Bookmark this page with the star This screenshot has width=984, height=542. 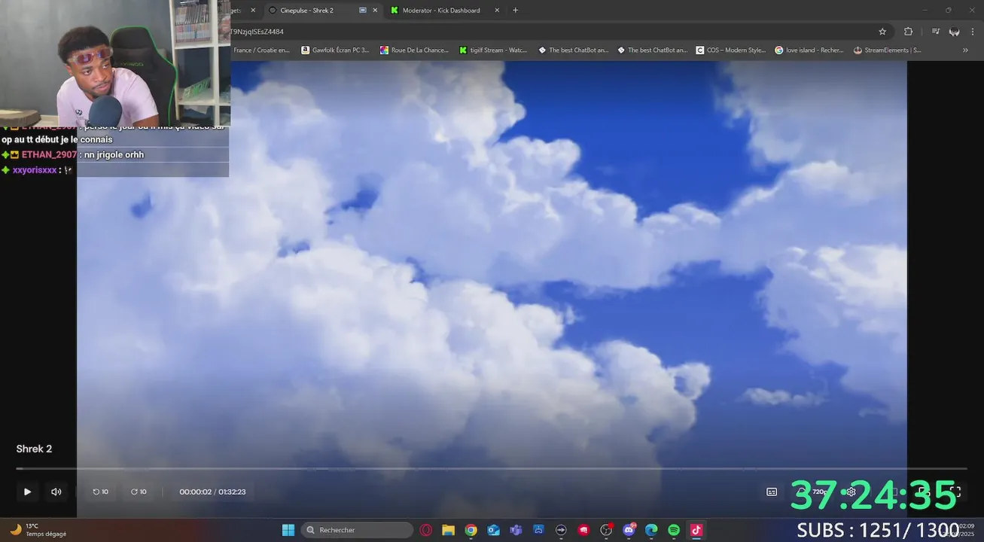click(x=882, y=32)
